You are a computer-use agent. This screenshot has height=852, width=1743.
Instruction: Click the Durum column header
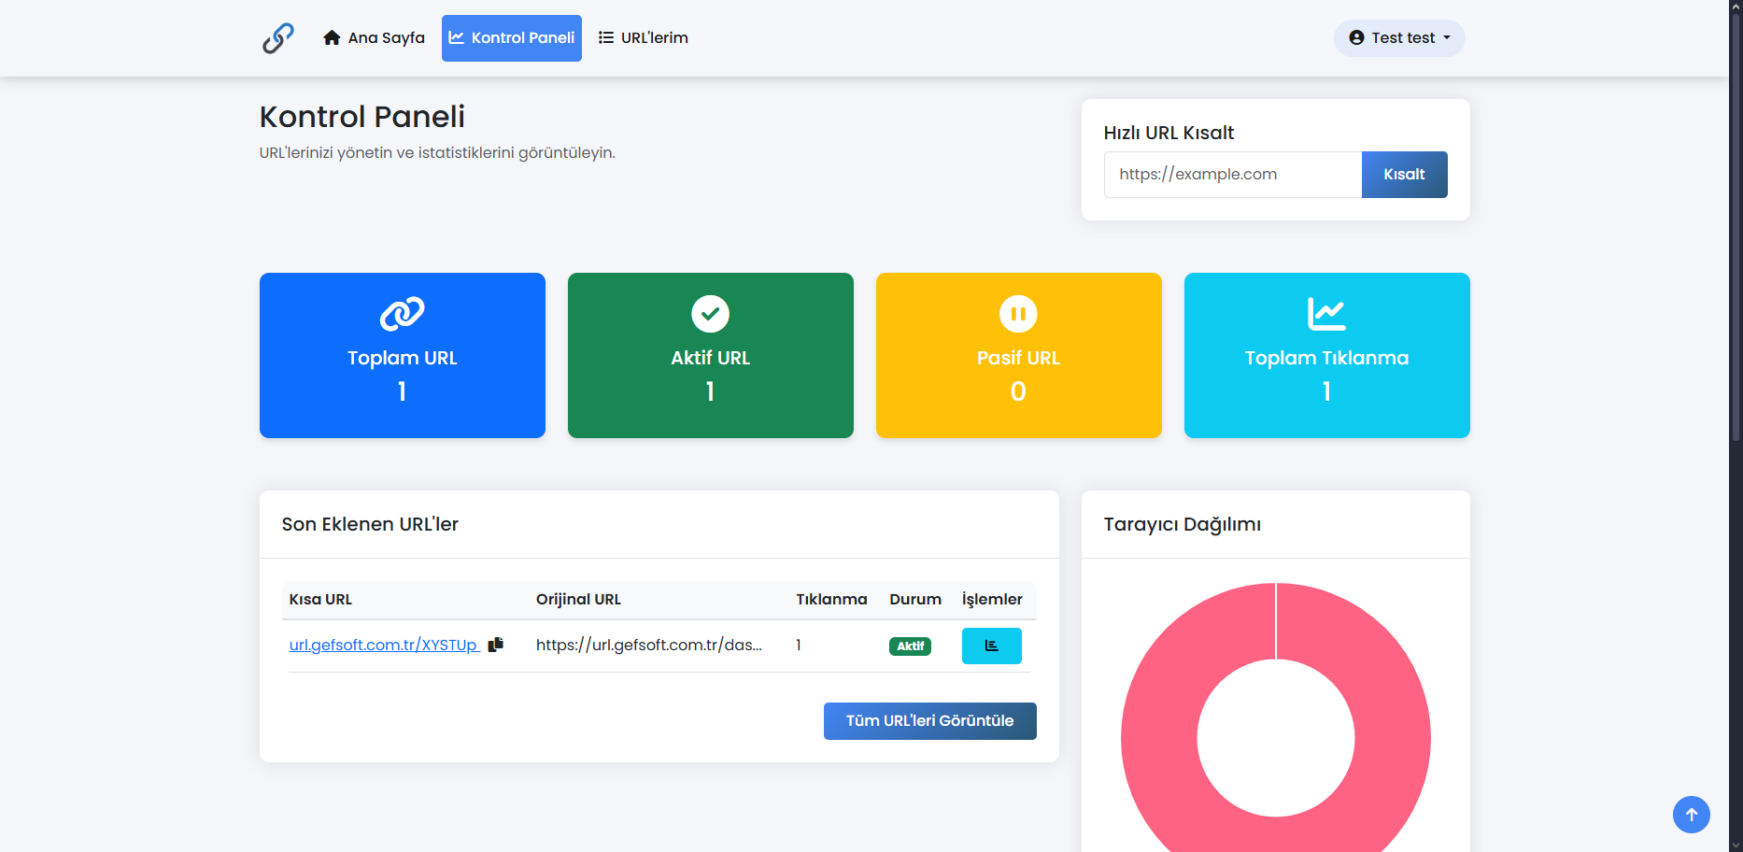[x=915, y=600]
